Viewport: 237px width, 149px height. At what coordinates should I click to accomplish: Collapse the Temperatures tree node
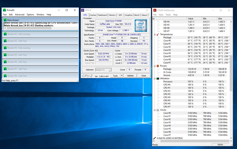pos(155,34)
